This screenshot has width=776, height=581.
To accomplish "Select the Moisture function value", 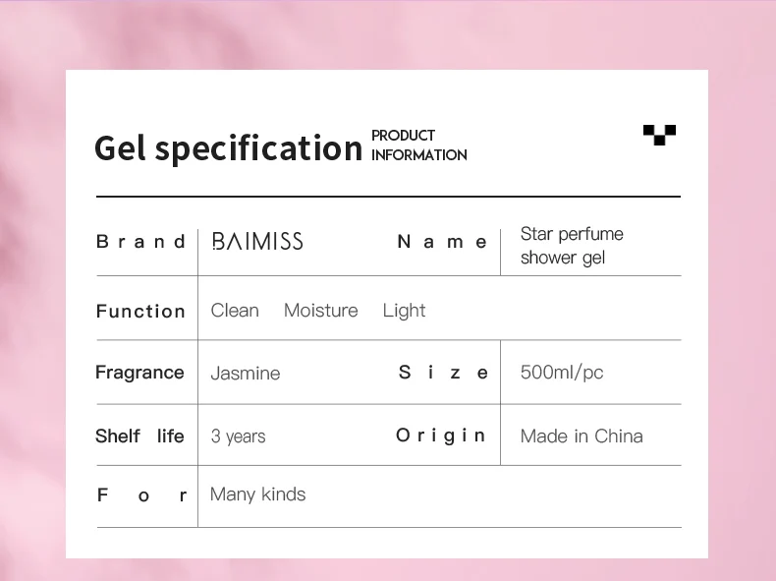I will tap(320, 311).
